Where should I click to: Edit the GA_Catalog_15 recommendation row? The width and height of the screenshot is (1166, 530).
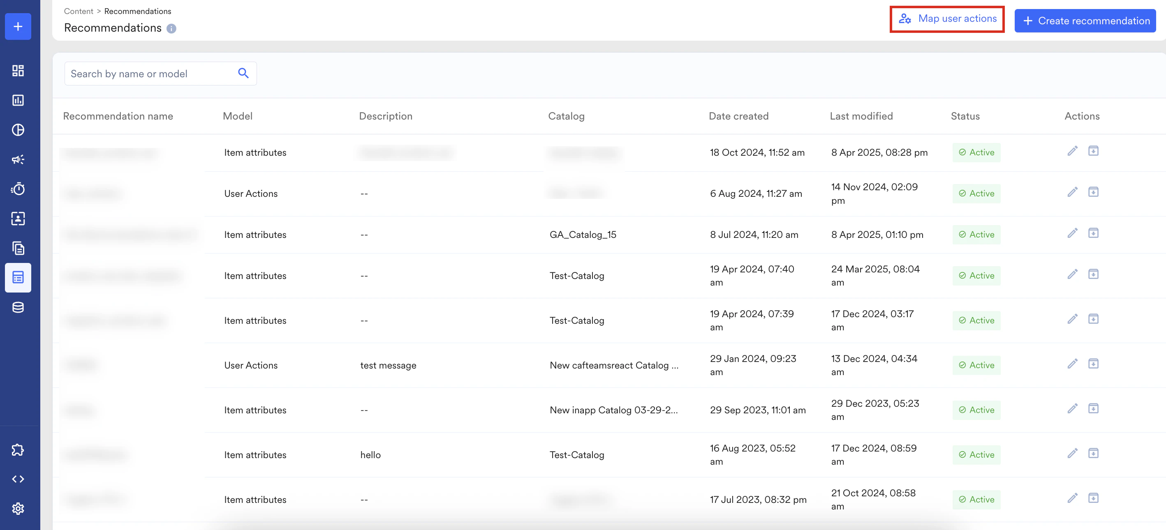[x=1072, y=233]
